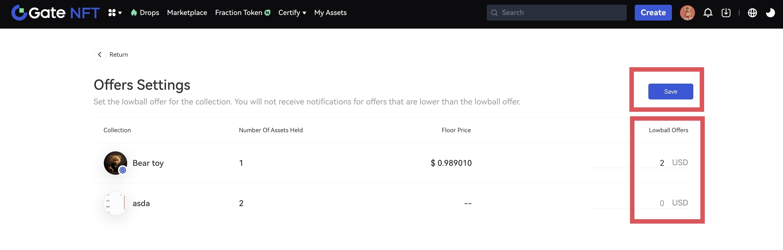Image resolution: width=783 pixels, height=250 pixels.
Task: Click the download app icon
Action: pos(726,13)
